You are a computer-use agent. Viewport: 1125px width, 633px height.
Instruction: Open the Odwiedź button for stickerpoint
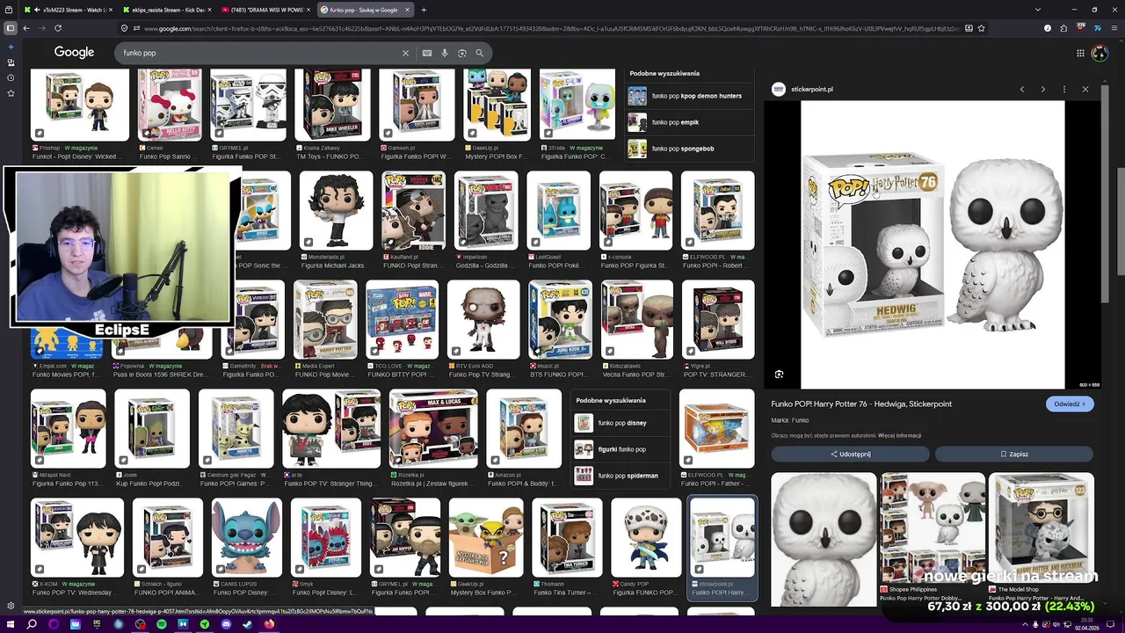[1070, 404]
